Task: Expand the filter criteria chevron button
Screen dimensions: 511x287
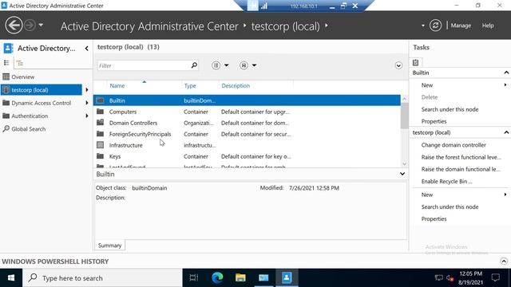Action: [398, 65]
